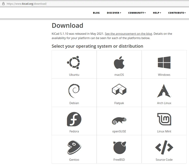
Task: Expand the Contribute dropdown menu
Action: tap(177, 13)
